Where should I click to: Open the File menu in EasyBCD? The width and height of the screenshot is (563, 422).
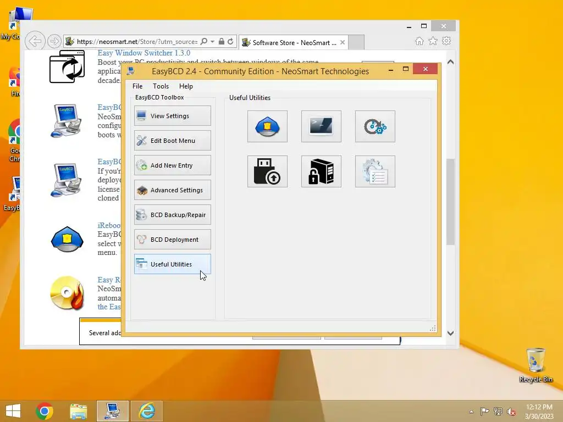pos(137,86)
